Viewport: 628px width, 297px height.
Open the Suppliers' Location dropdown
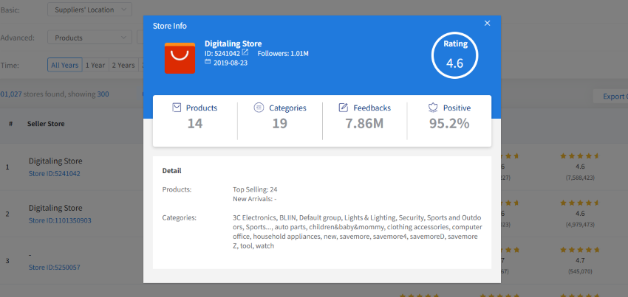pos(89,10)
